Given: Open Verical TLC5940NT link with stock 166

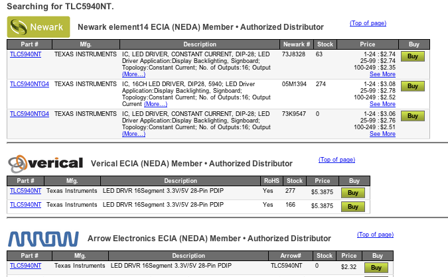Looking at the screenshot, I should point(25,205).
